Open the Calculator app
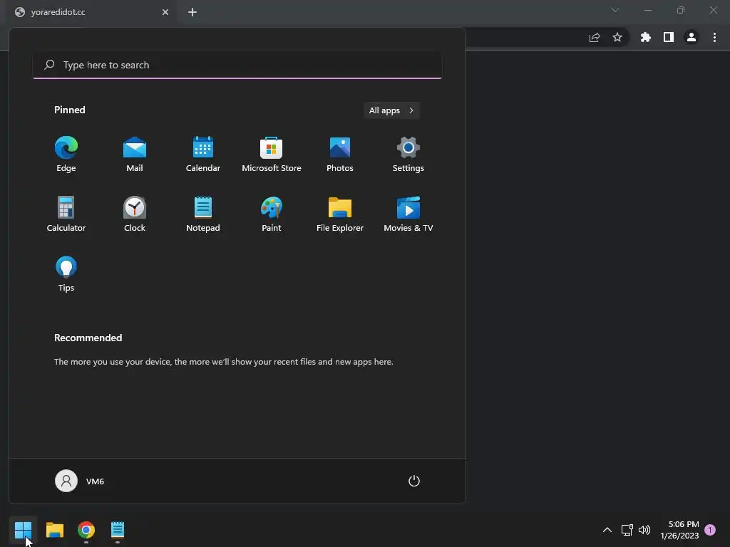 [x=66, y=214]
